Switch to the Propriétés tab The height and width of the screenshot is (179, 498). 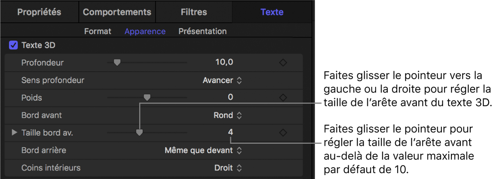click(39, 12)
